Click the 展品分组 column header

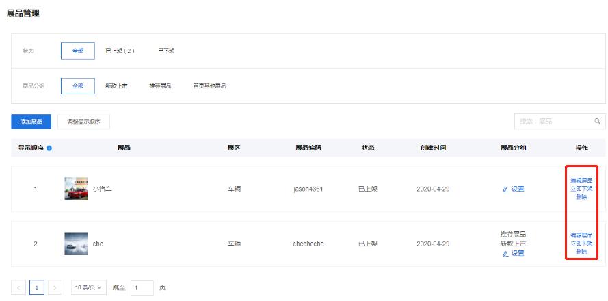point(514,148)
